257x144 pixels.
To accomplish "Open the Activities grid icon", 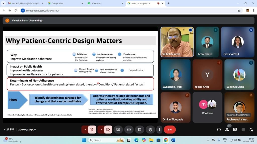I will 243,129.
